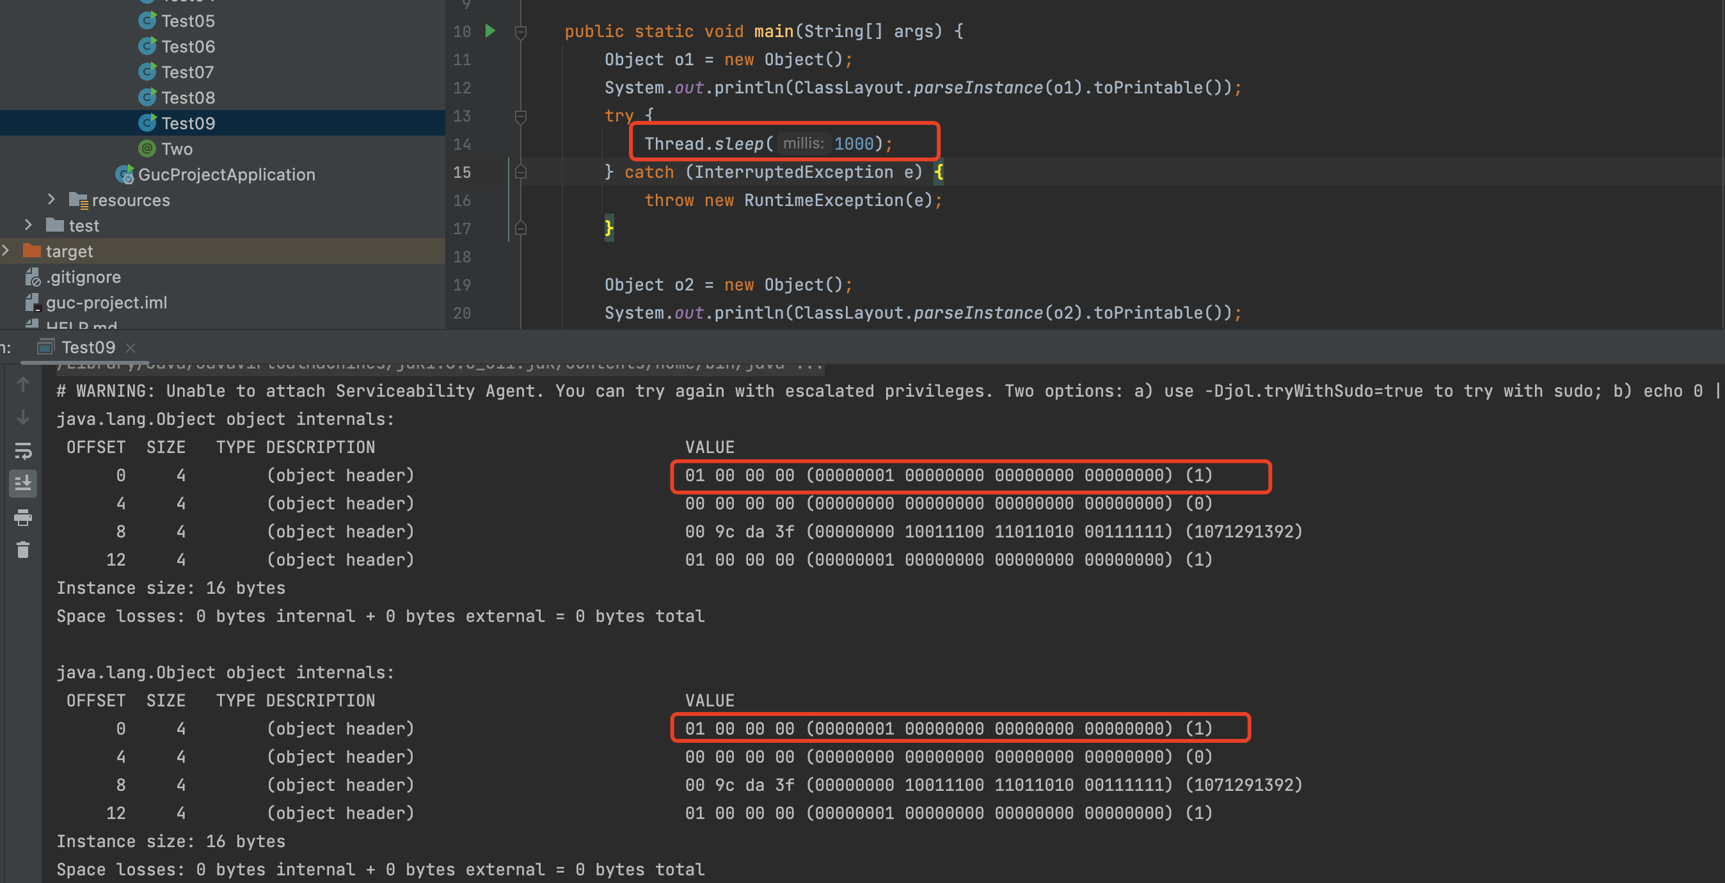This screenshot has height=883, width=1725.
Task: Select the Test09 run tab
Action: coord(87,347)
